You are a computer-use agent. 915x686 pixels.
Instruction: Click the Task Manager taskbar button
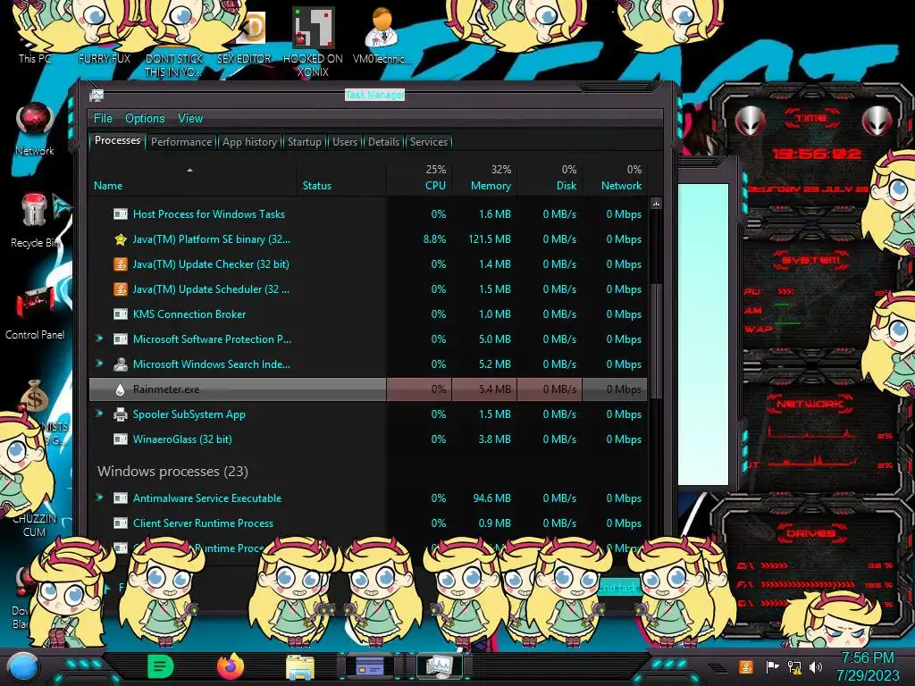(439, 665)
